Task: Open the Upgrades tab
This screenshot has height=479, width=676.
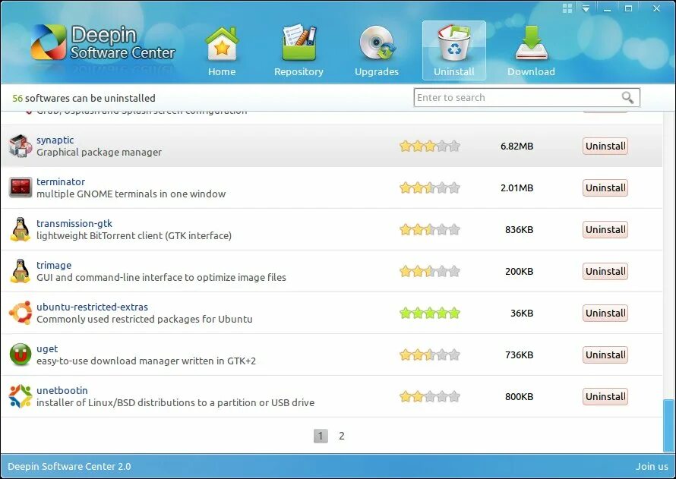Action: pyautogui.click(x=377, y=52)
